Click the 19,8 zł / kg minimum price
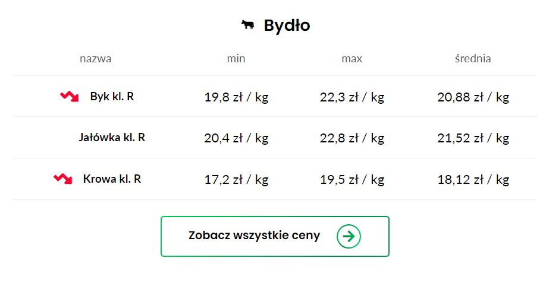Screen dimensions: 543x283 236,97
